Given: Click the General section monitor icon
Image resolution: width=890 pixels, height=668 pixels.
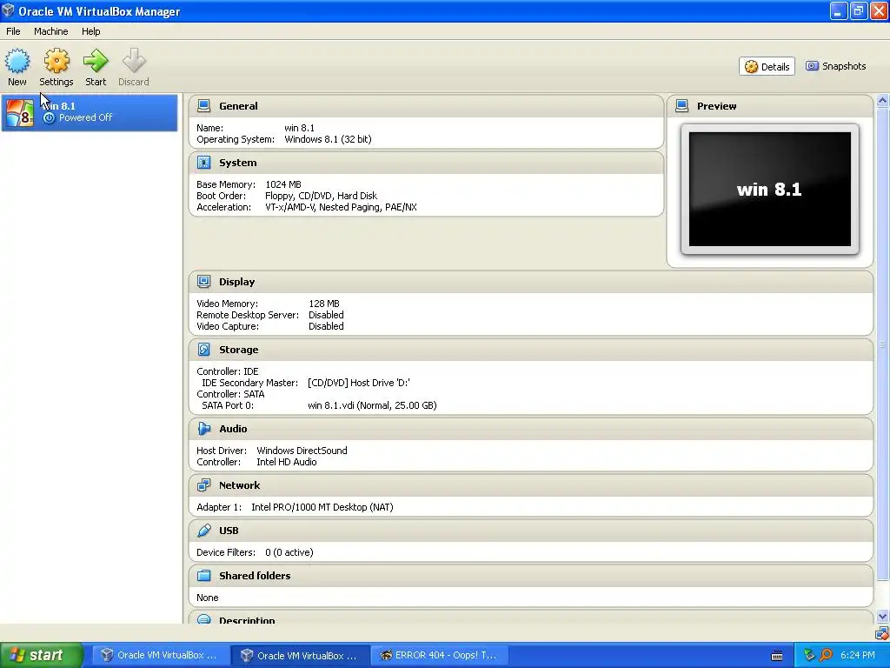Looking at the screenshot, I should coord(203,105).
